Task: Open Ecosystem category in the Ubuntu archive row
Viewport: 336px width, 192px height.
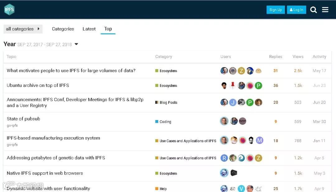Action: pos(166,85)
